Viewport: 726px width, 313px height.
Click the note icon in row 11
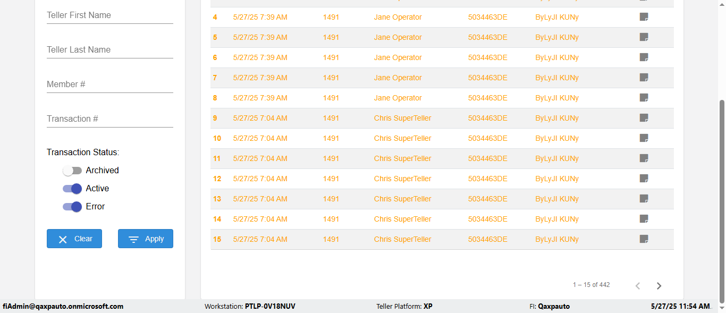coord(644,158)
